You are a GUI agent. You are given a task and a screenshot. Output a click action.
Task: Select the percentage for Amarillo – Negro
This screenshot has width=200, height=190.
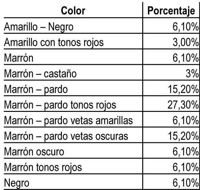186,27
